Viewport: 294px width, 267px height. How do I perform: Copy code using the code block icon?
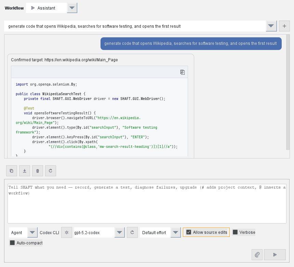183,72
